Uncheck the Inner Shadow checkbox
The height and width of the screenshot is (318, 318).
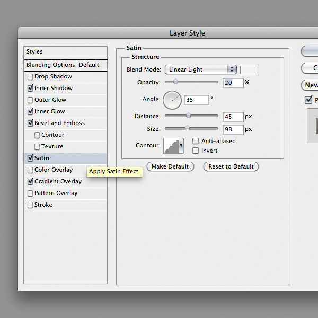tap(30, 89)
